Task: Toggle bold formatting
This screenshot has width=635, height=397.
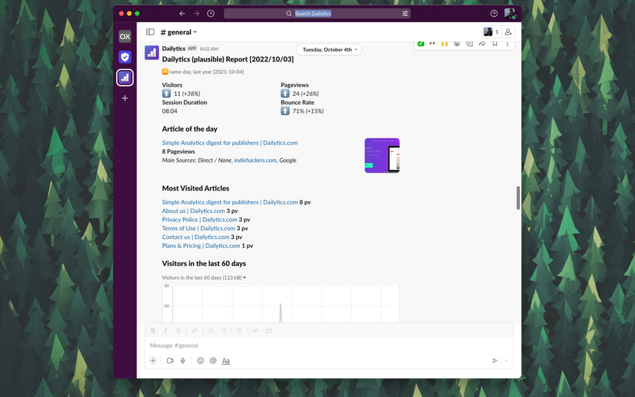Action: (152, 330)
